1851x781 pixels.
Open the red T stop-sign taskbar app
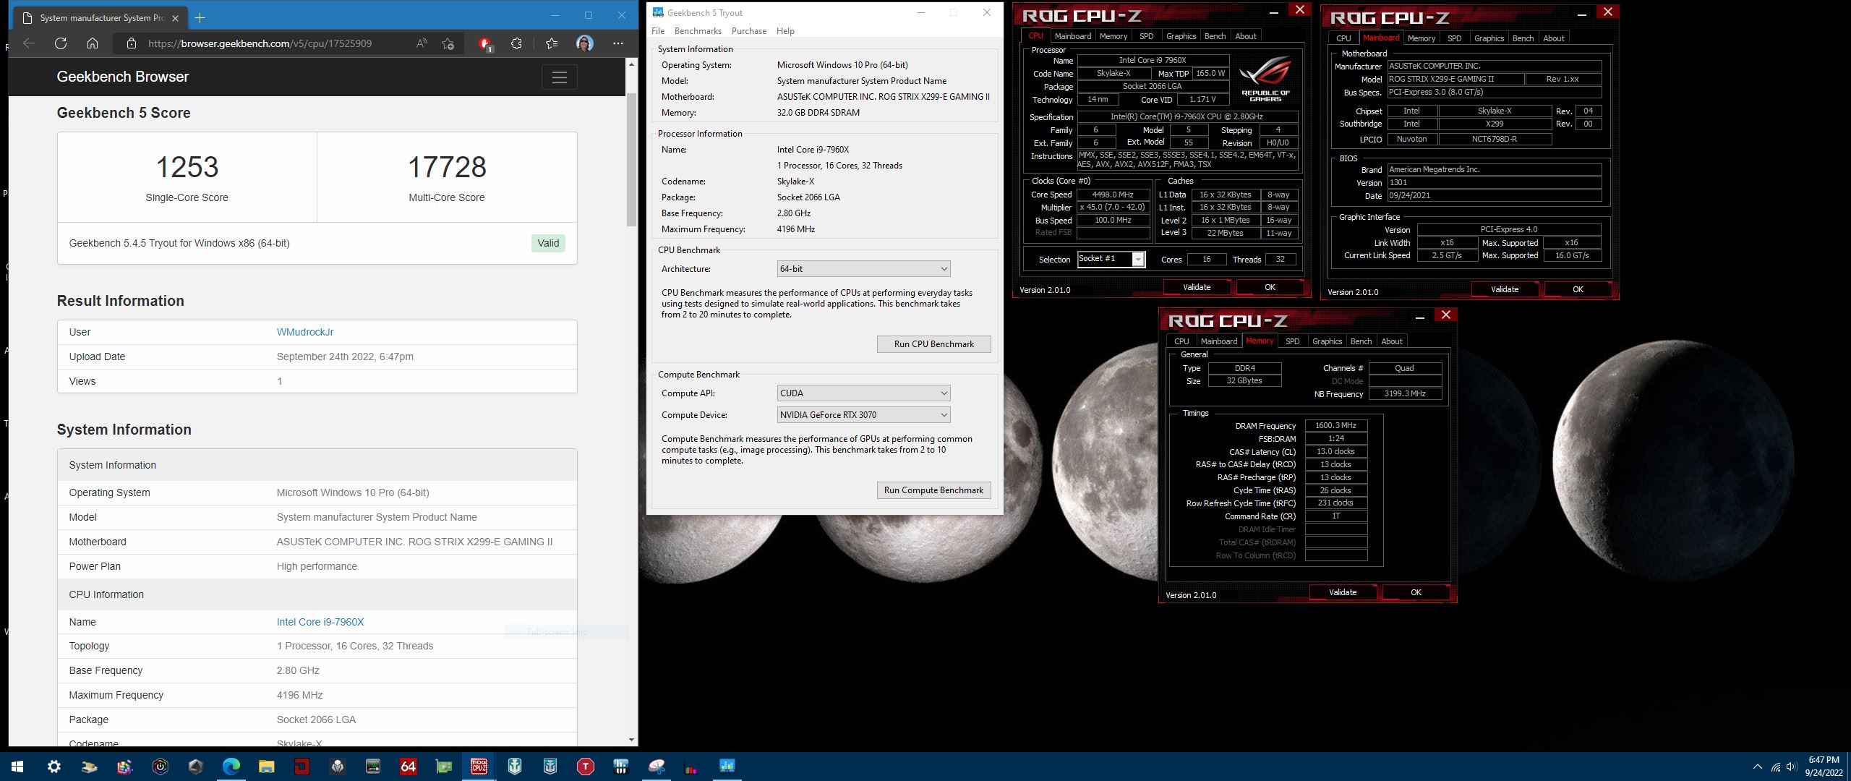(586, 767)
